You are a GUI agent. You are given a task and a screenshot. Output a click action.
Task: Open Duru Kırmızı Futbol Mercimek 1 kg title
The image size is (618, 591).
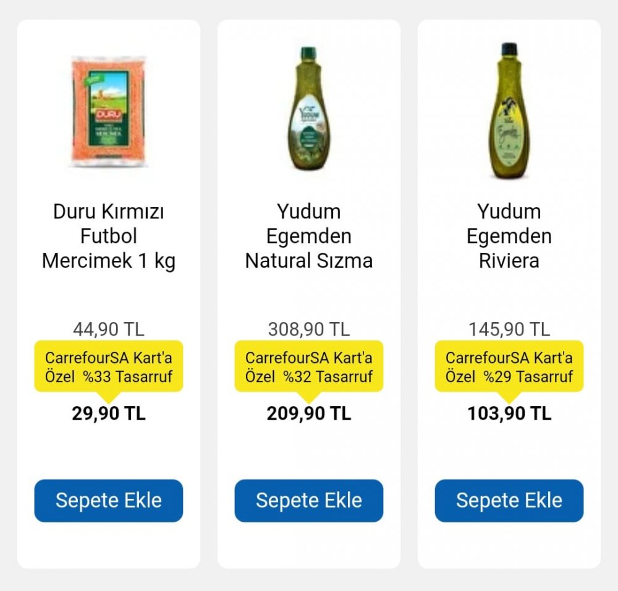click(109, 236)
